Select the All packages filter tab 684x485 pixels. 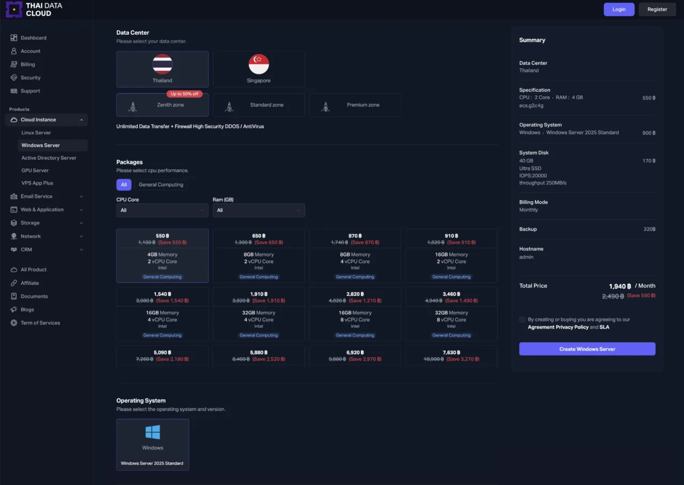click(x=124, y=184)
